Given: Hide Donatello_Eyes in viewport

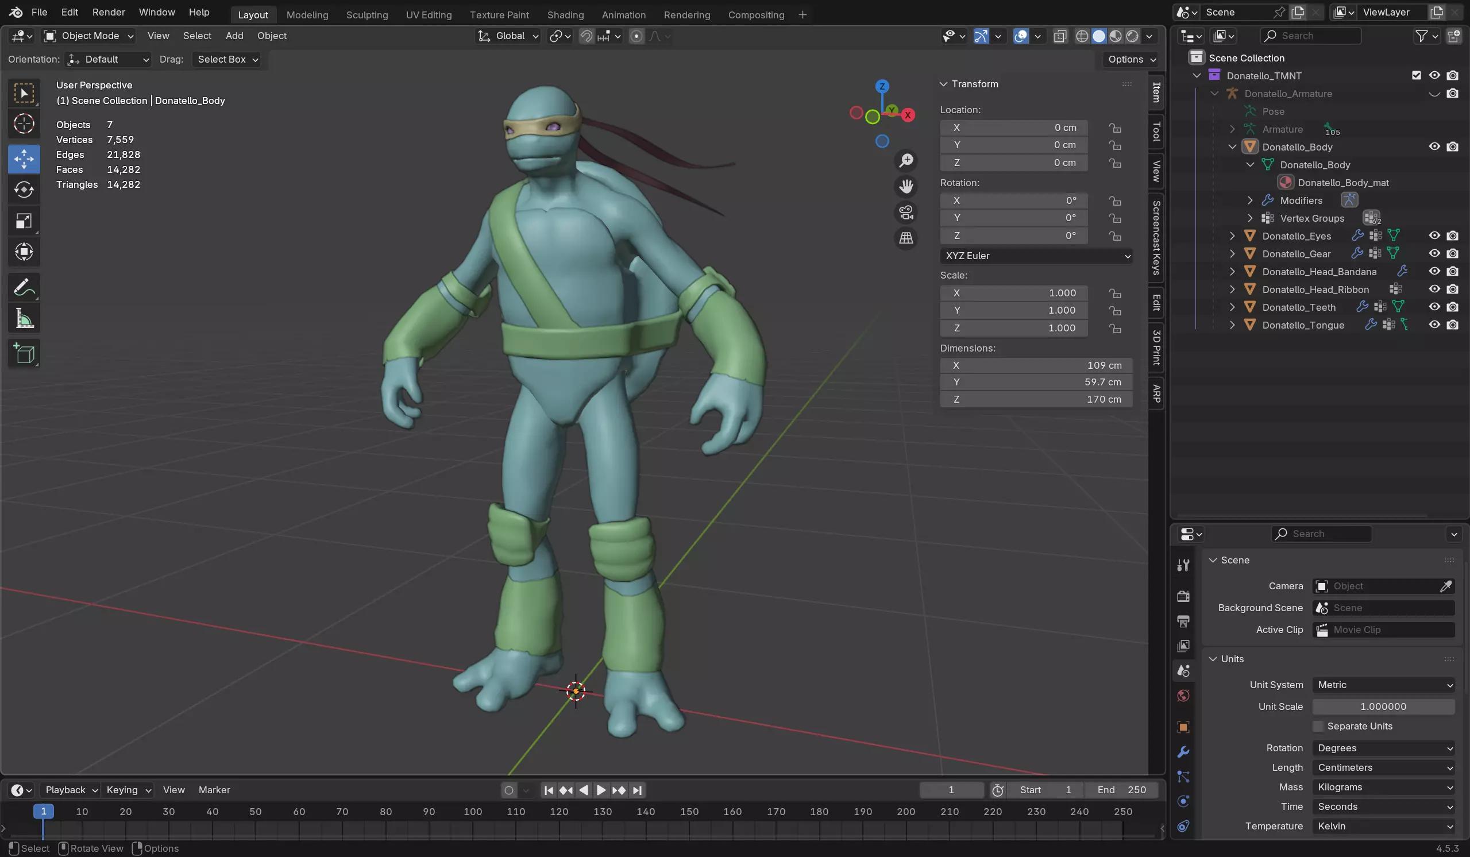Looking at the screenshot, I should tap(1434, 236).
